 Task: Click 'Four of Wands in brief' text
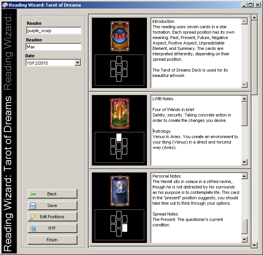click(x=173, y=110)
